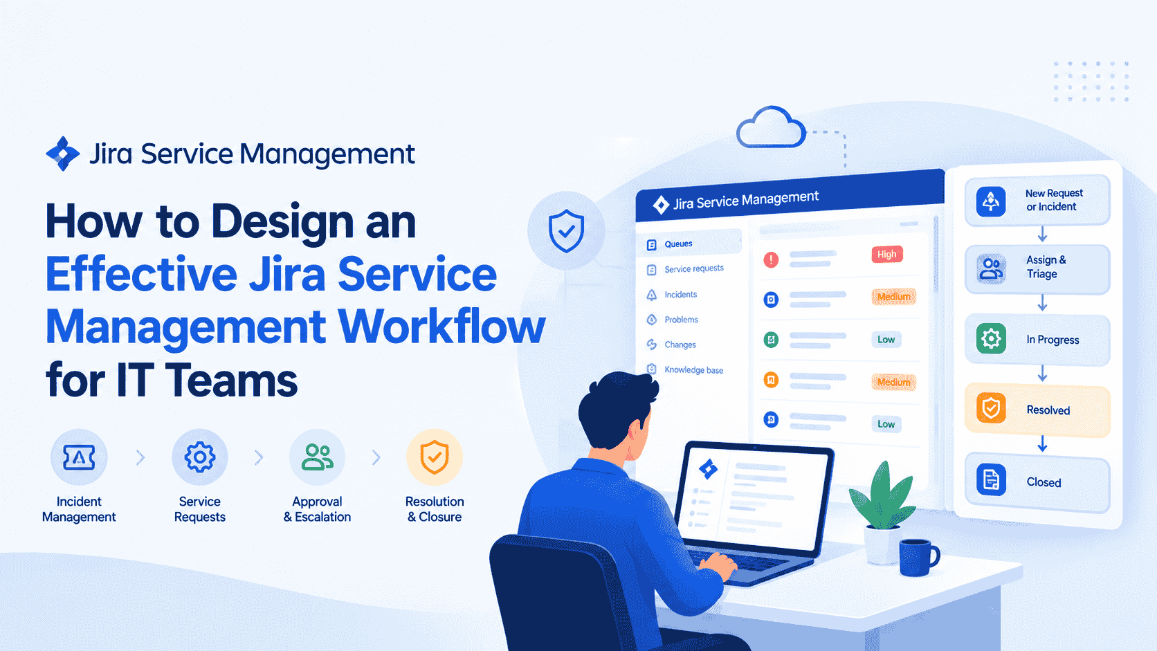Click the 'Resolved' label
1157x651 pixels.
[x=1048, y=410]
